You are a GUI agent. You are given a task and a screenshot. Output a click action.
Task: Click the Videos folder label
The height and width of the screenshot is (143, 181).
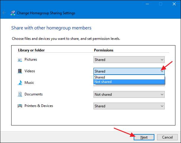pos(30,71)
